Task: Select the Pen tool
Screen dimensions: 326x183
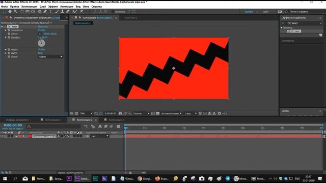Action: click(x=45, y=11)
